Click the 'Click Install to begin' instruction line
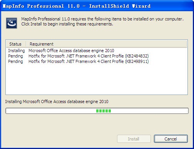 (67, 24)
